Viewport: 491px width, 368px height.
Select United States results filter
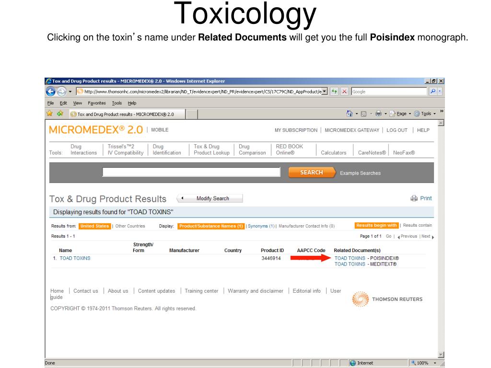coord(94,226)
